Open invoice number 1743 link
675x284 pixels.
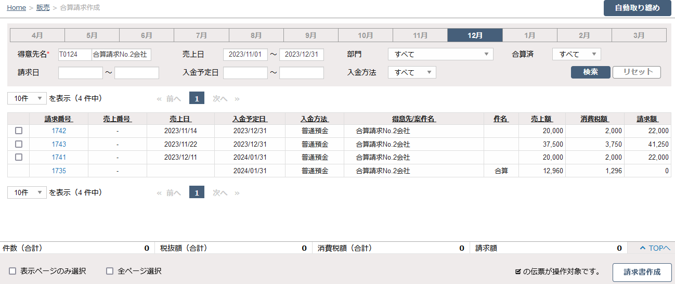click(59, 144)
